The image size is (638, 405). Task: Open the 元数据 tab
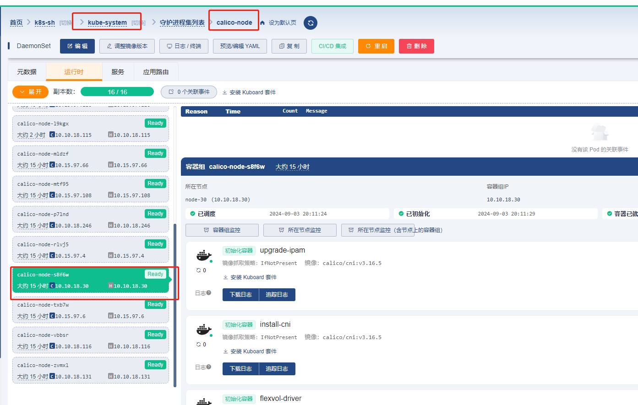tap(27, 72)
